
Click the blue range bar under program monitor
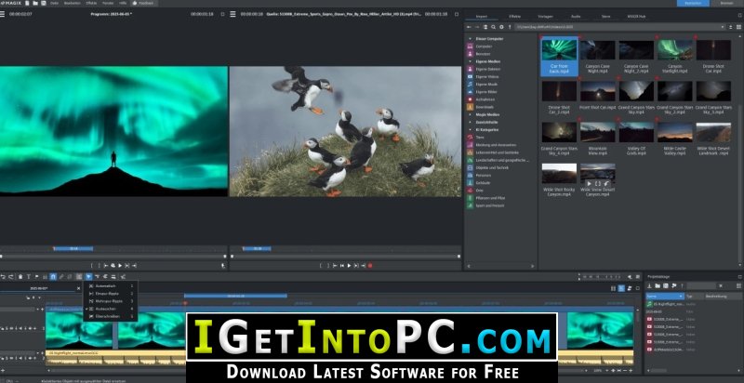tap(73, 248)
